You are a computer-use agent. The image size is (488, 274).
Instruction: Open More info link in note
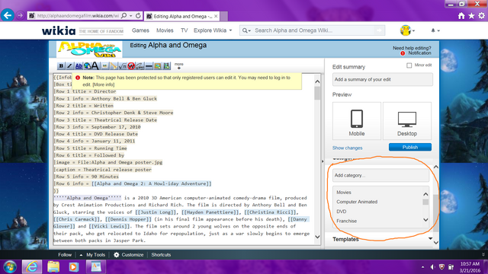pyautogui.click(x=104, y=84)
